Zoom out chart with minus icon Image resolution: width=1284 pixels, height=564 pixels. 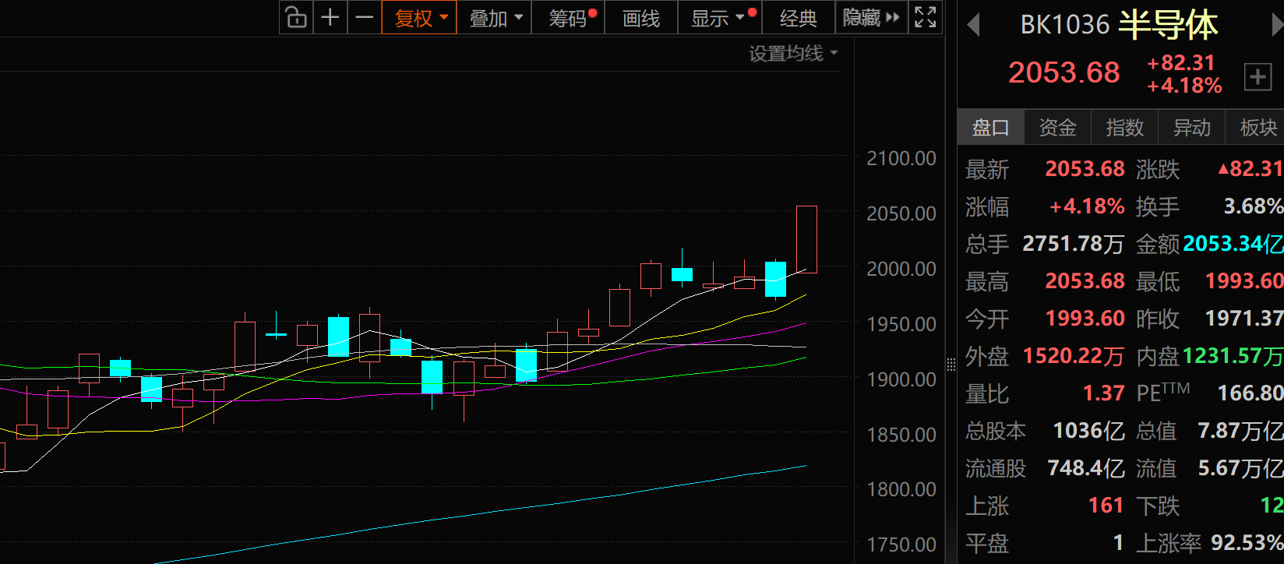pyautogui.click(x=364, y=17)
